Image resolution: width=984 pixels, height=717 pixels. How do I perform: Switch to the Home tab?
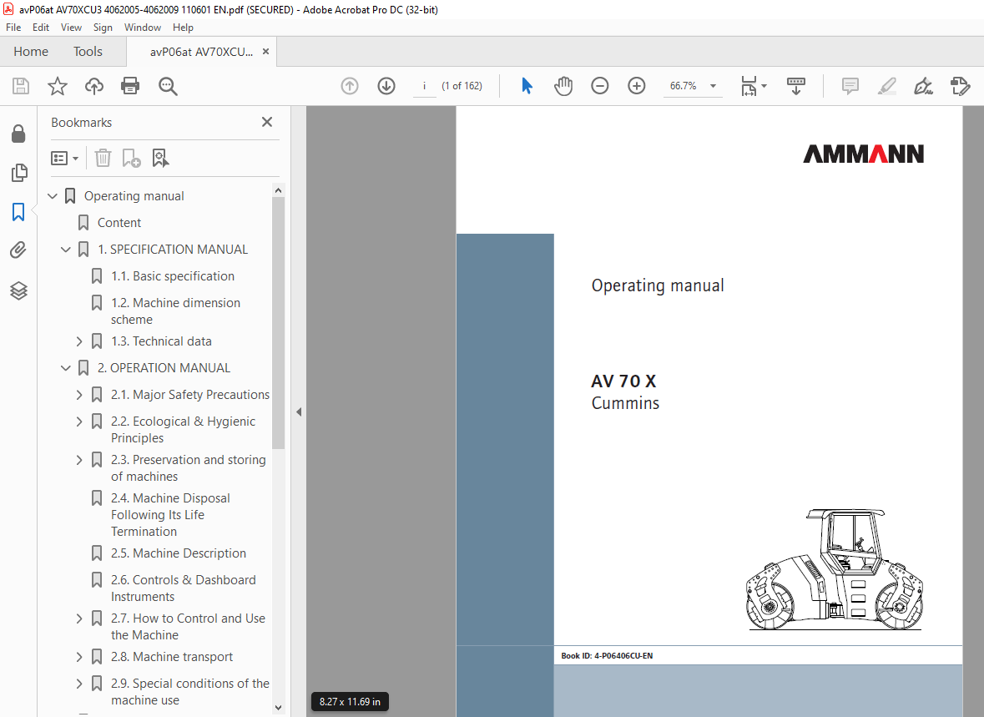[x=31, y=52]
